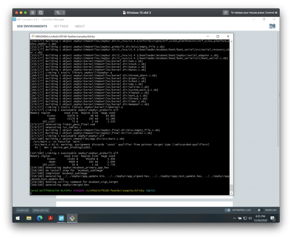Click the 'FLASH: 42076 B' memory row
The height and width of the screenshot is (239, 292).
[81, 116]
